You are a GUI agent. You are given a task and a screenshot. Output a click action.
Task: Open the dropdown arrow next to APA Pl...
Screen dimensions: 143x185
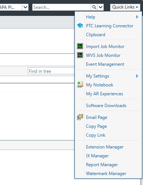click(x=25, y=7)
